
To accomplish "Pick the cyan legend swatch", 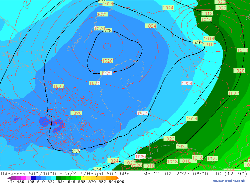I will point(53,178).
